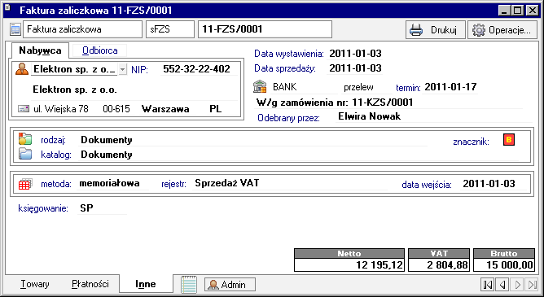Click the katalog value Dokumenty
Image resolution: width=544 pixels, height=297 pixels.
(107, 155)
